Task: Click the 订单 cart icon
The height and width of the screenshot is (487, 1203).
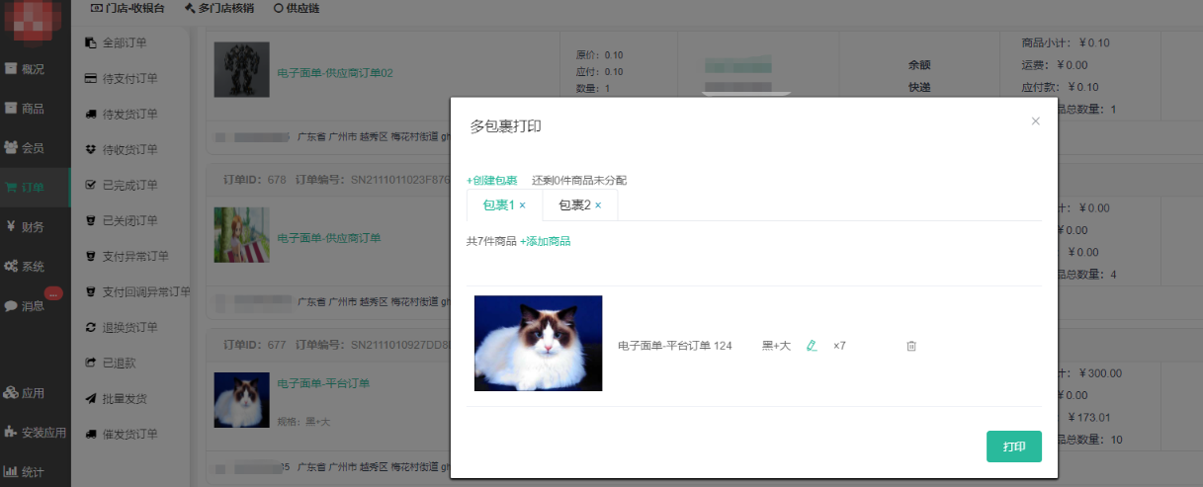Action: click(x=11, y=188)
